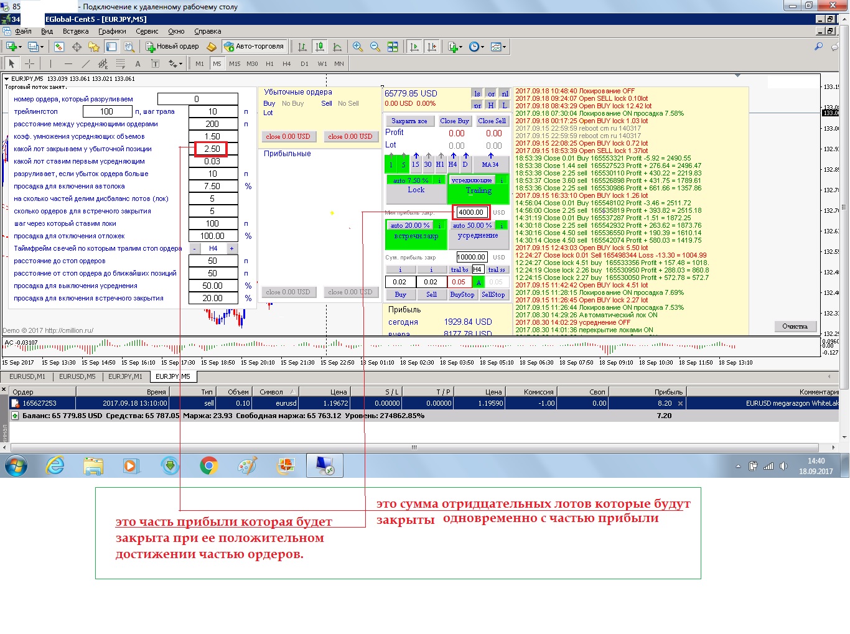Click the Мин прибыль закр field showing 4000.00

click(x=471, y=212)
